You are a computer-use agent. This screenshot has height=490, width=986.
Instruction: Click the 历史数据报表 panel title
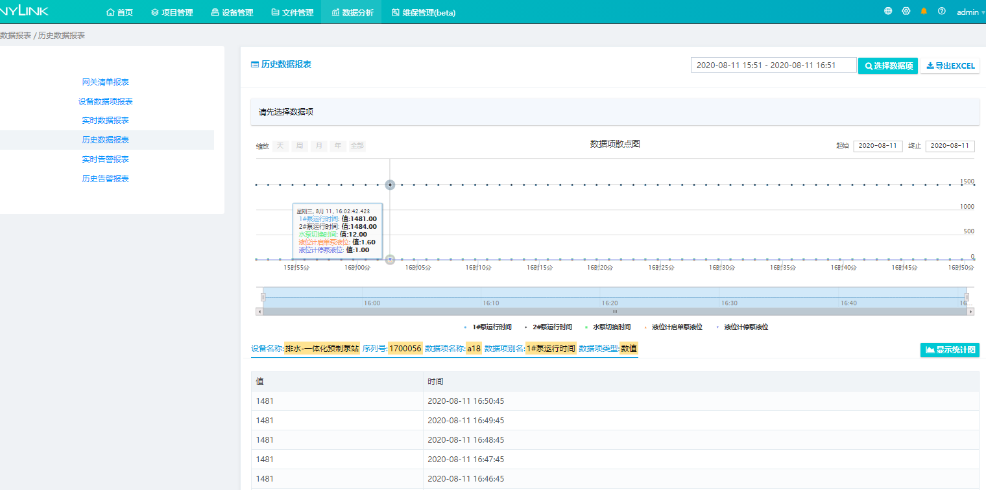(281, 65)
